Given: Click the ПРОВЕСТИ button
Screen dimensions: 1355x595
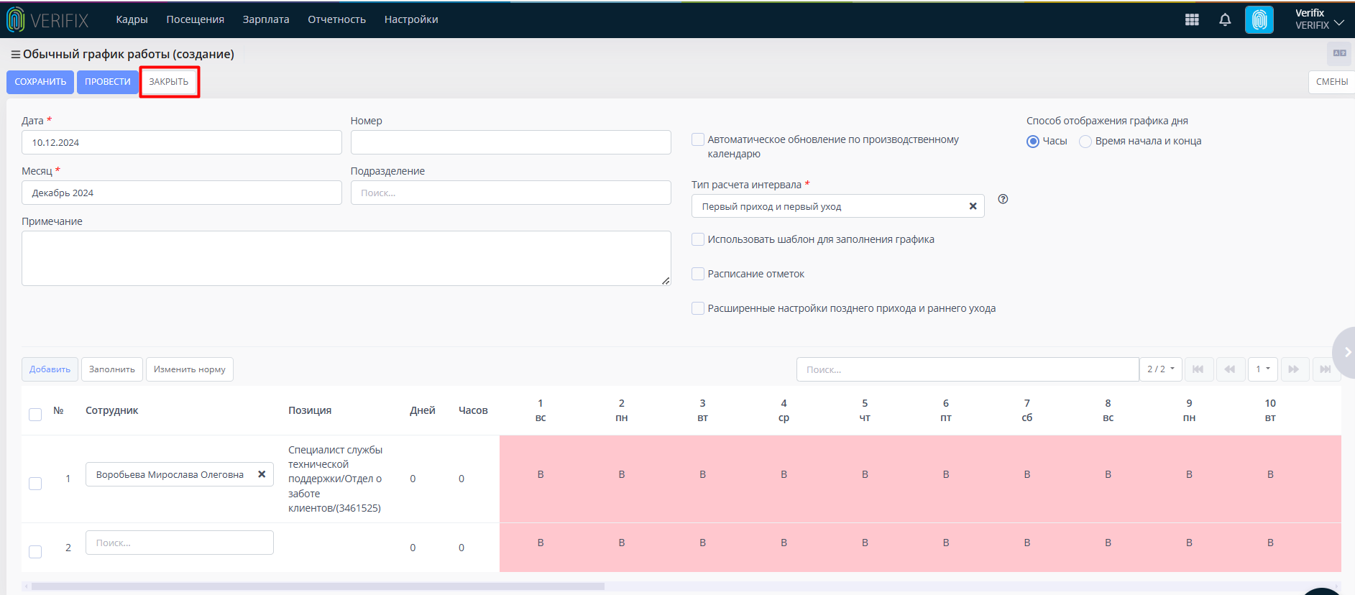Looking at the screenshot, I should tap(108, 82).
